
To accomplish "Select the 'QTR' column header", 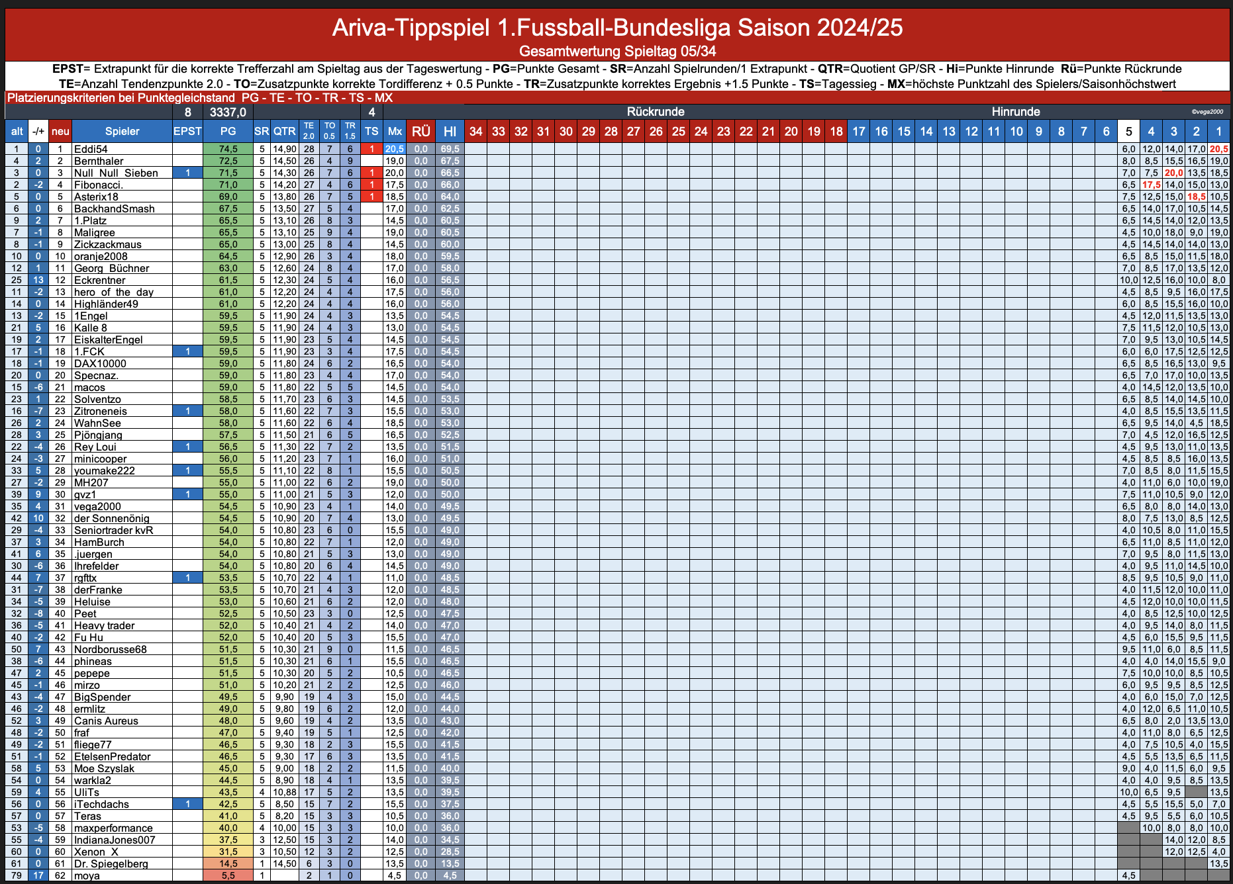I will click(x=284, y=131).
